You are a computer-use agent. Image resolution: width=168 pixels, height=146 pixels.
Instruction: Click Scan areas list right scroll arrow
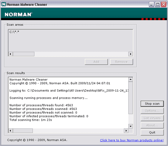pyautogui.click(x=131, y=54)
